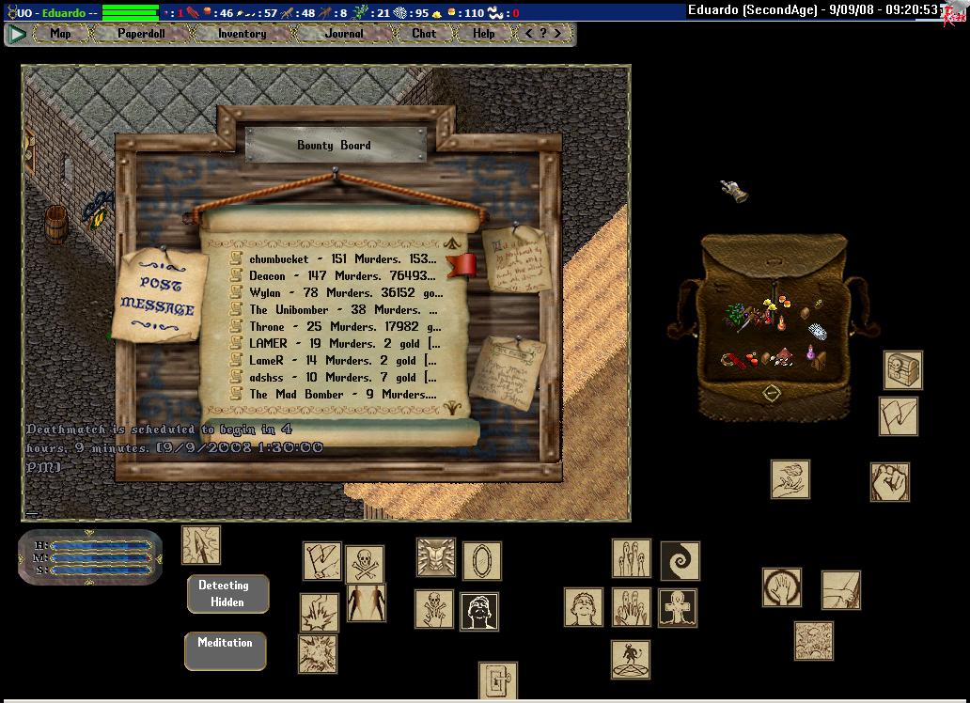970x703 pixels.
Task: Click the health status bar gump
Action: coord(90,556)
